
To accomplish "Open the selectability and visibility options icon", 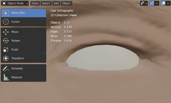I will click(142, 3).
